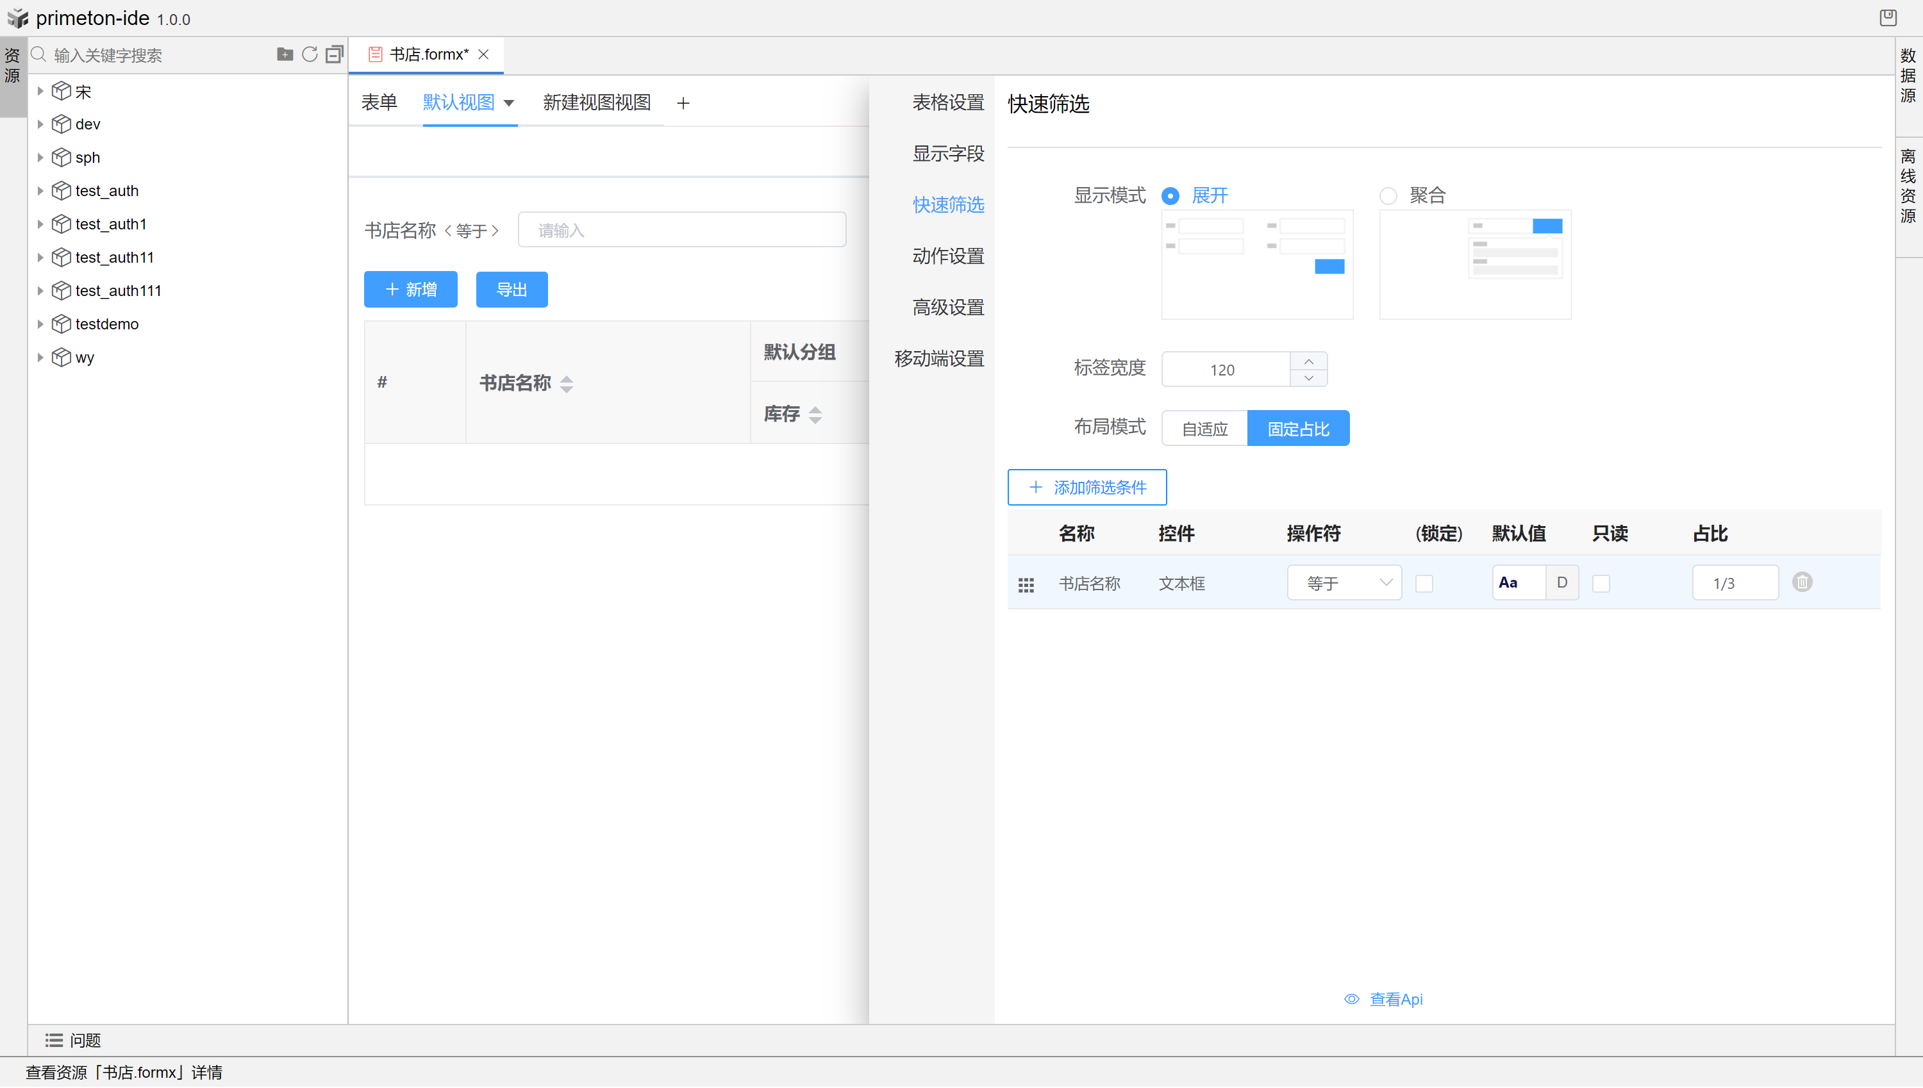Viewport: 1923px width, 1088px height.
Task: Collapse all resource tree nodes icon
Action: click(x=334, y=54)
